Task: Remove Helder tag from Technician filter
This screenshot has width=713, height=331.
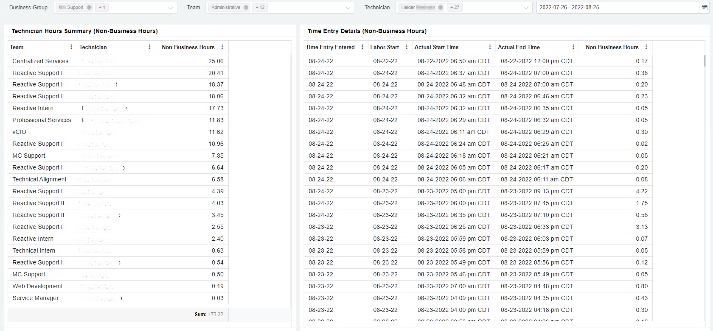Action: [441, 8]
